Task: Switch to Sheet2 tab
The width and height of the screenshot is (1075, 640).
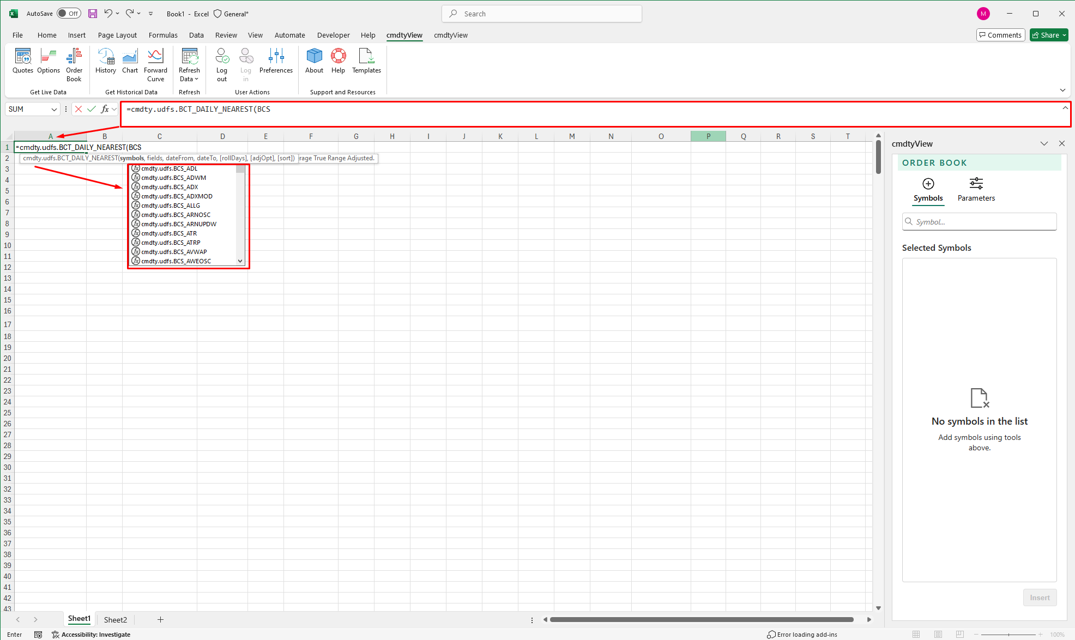Action: click(115, 619)
